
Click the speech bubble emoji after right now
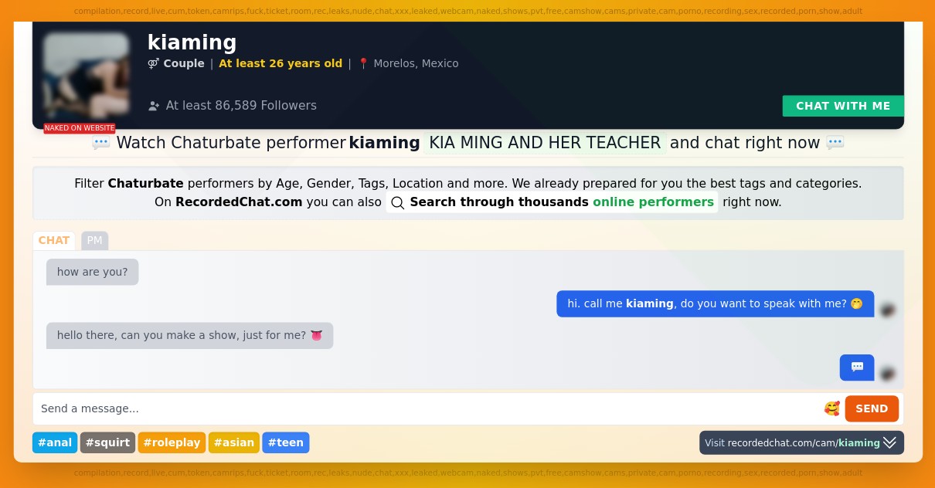[835, 143]
